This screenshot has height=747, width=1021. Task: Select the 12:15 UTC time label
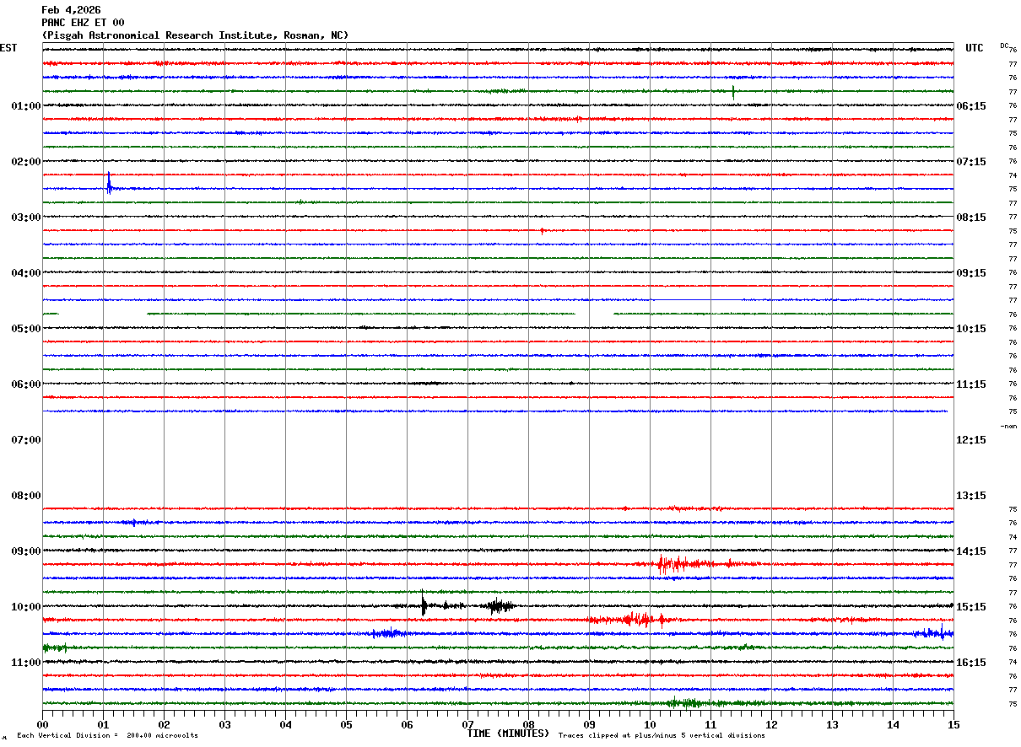pos(971,439)
